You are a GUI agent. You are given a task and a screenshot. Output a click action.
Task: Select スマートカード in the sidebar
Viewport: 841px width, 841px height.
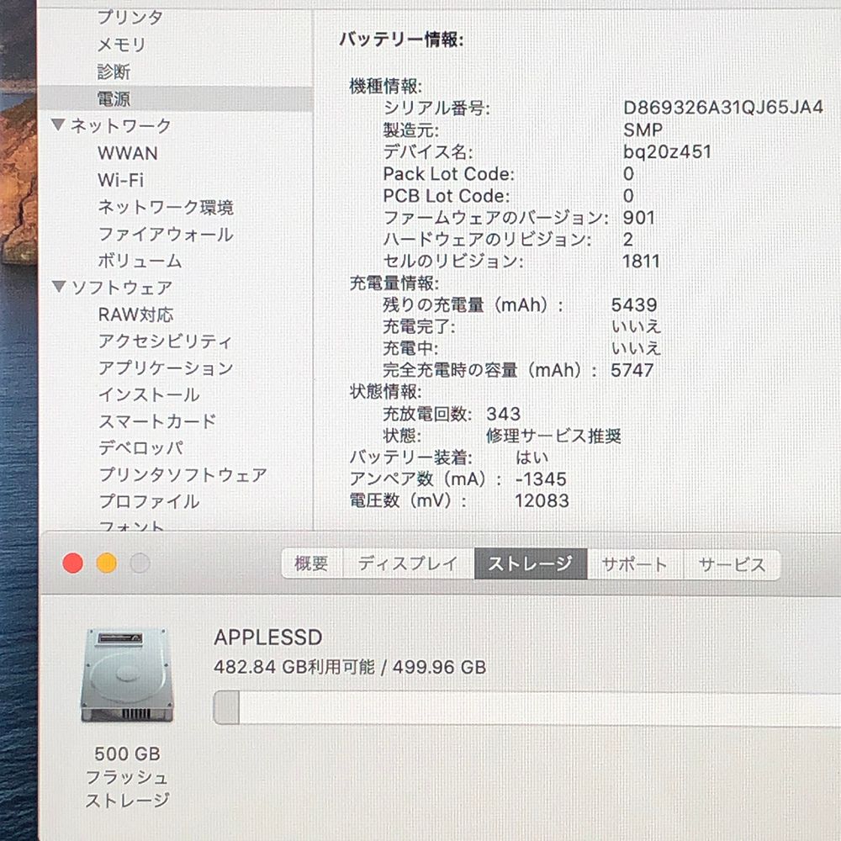(x=158, y=421)
